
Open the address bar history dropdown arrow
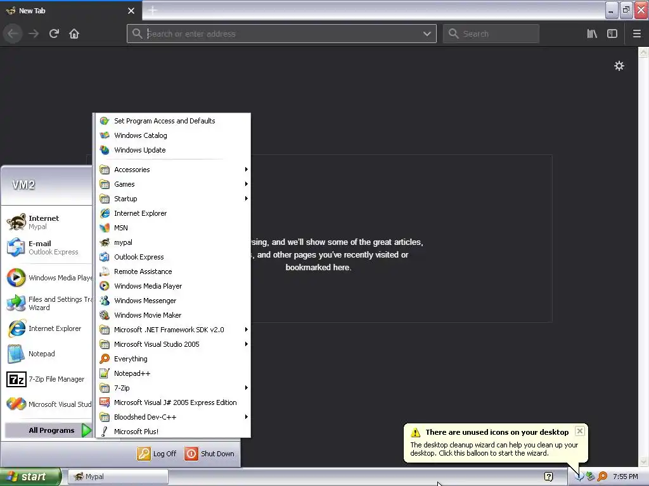427,34
